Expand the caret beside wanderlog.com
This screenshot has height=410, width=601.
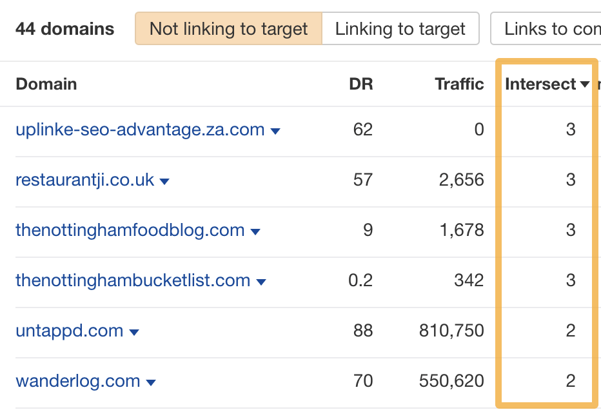(x=151, y=381)
